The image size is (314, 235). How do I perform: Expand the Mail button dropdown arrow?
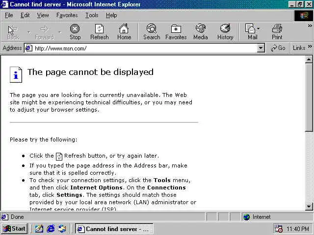tap(258, 28)
